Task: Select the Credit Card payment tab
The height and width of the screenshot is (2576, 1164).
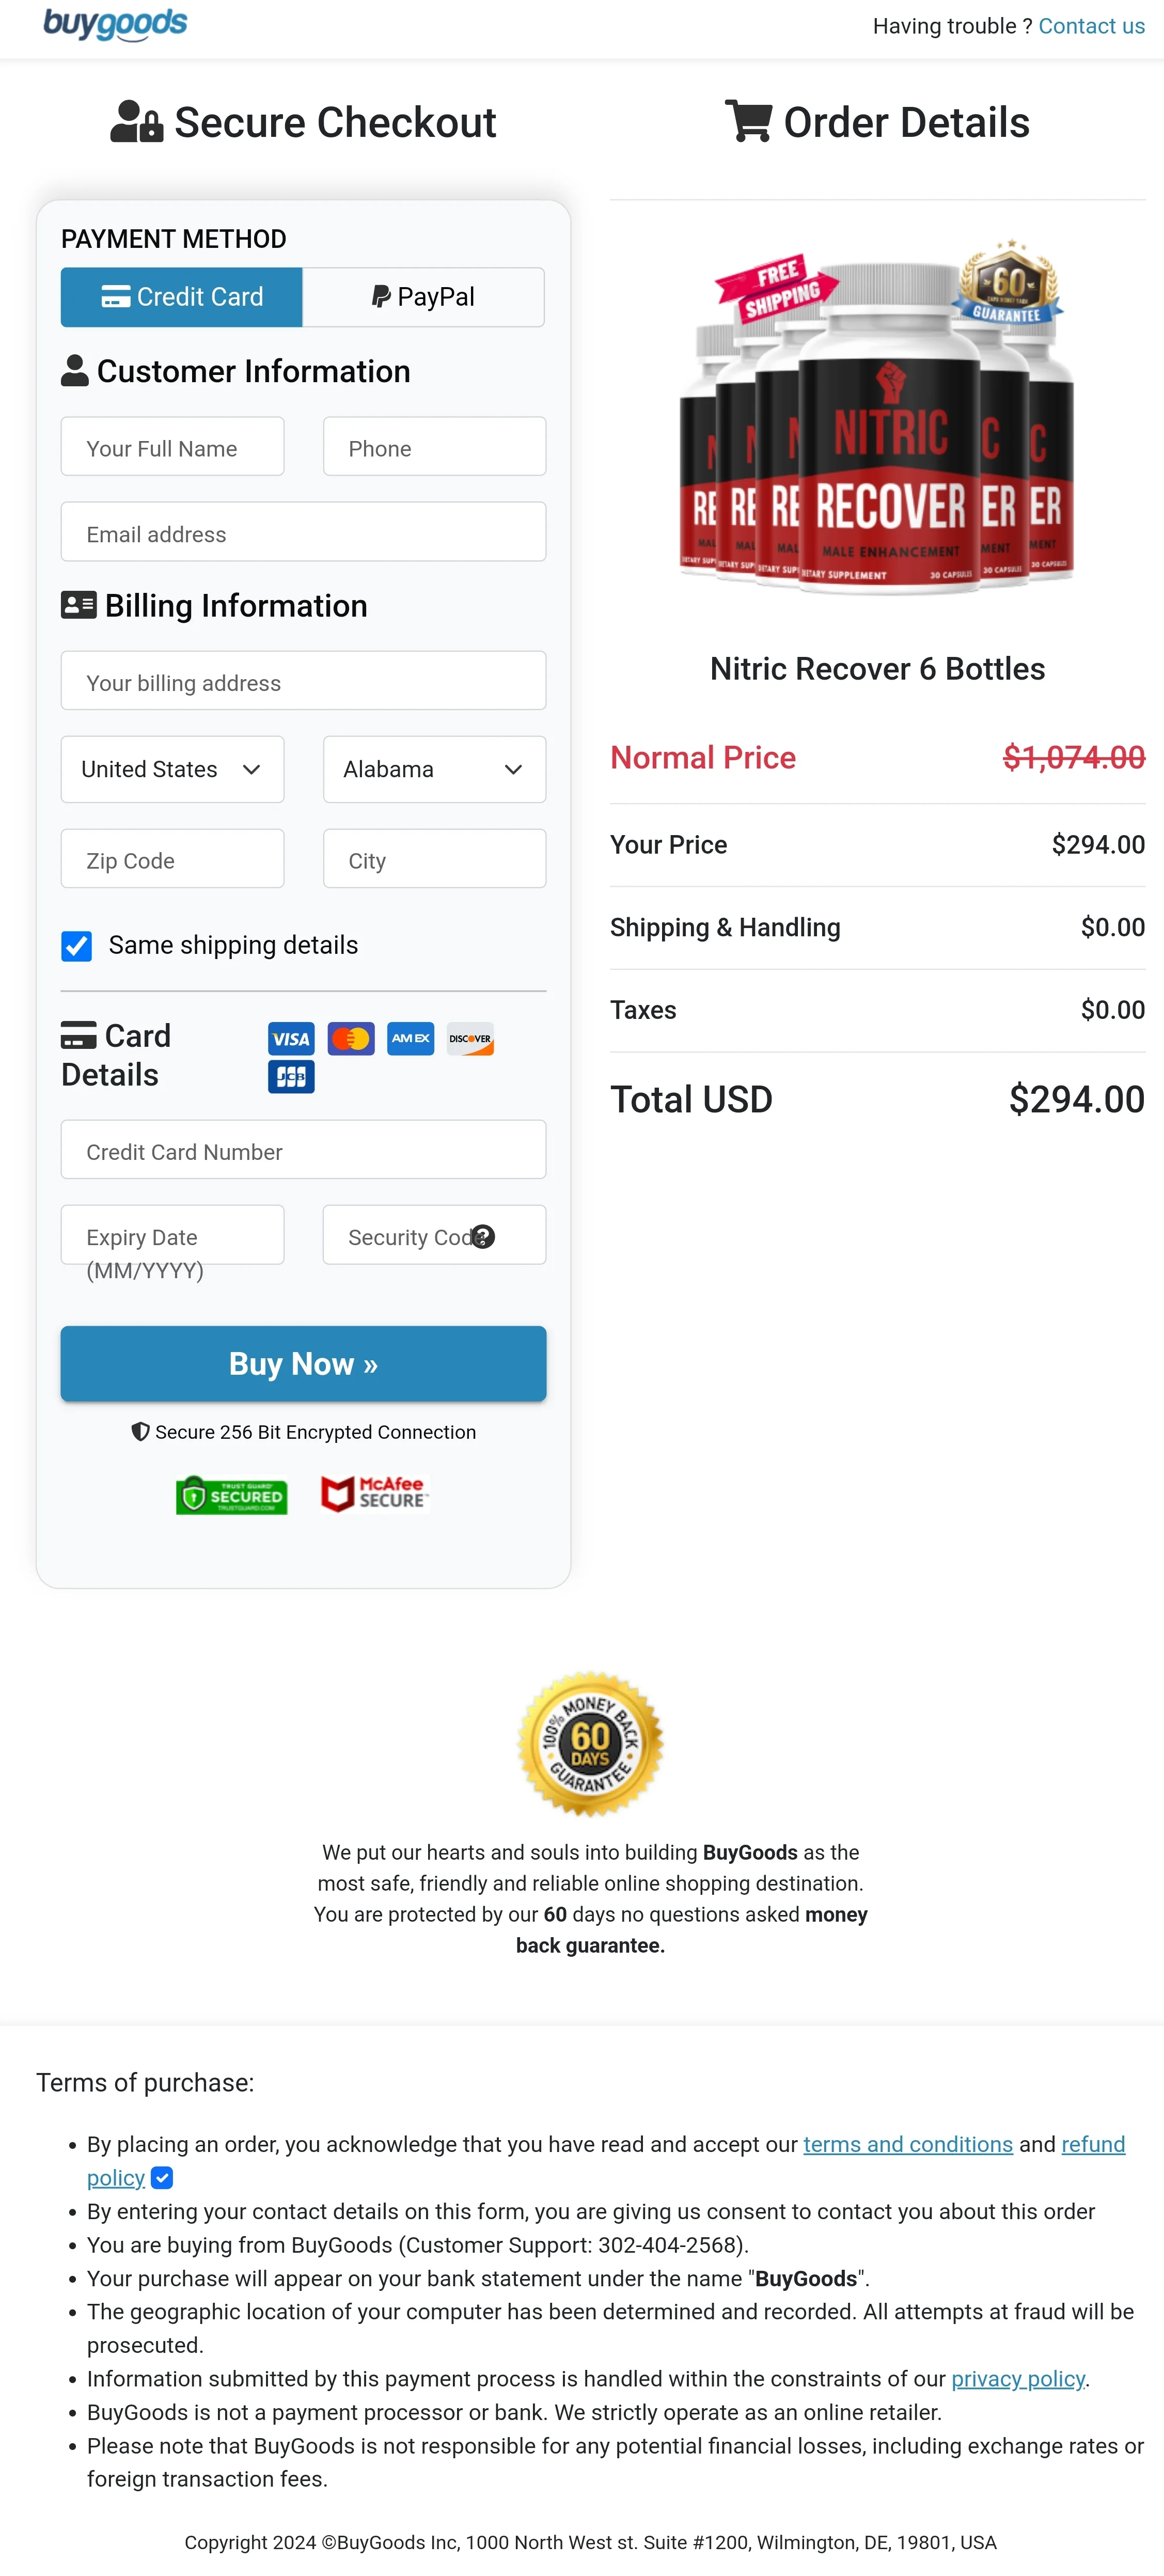Action: coord(182,297)
